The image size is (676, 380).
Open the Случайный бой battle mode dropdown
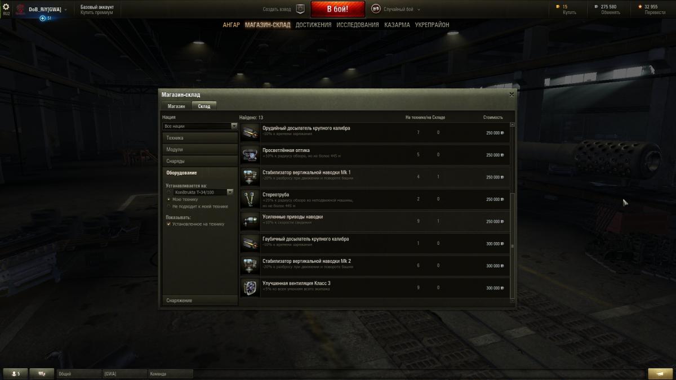(x=398, y=9)
